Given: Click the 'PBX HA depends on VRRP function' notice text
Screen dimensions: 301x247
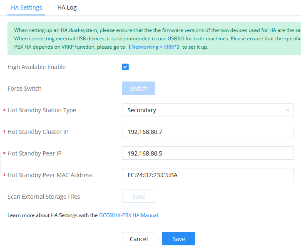Looking at the screenshot, I should click(x=70, y=47).
